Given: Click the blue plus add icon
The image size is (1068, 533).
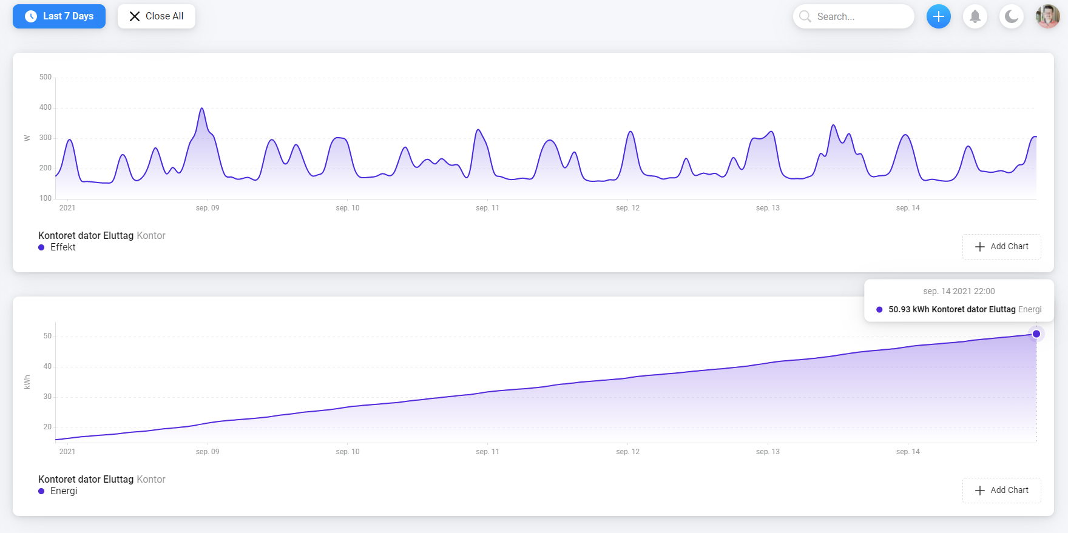Looking at the screenshot, I should 938,16.
